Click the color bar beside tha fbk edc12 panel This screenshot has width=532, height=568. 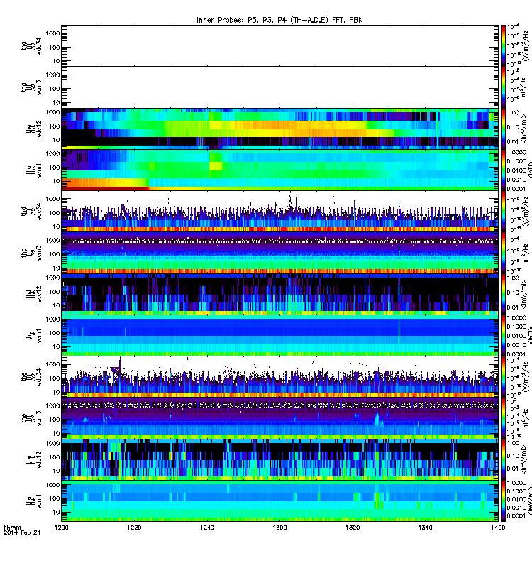[x=504, y=129]
